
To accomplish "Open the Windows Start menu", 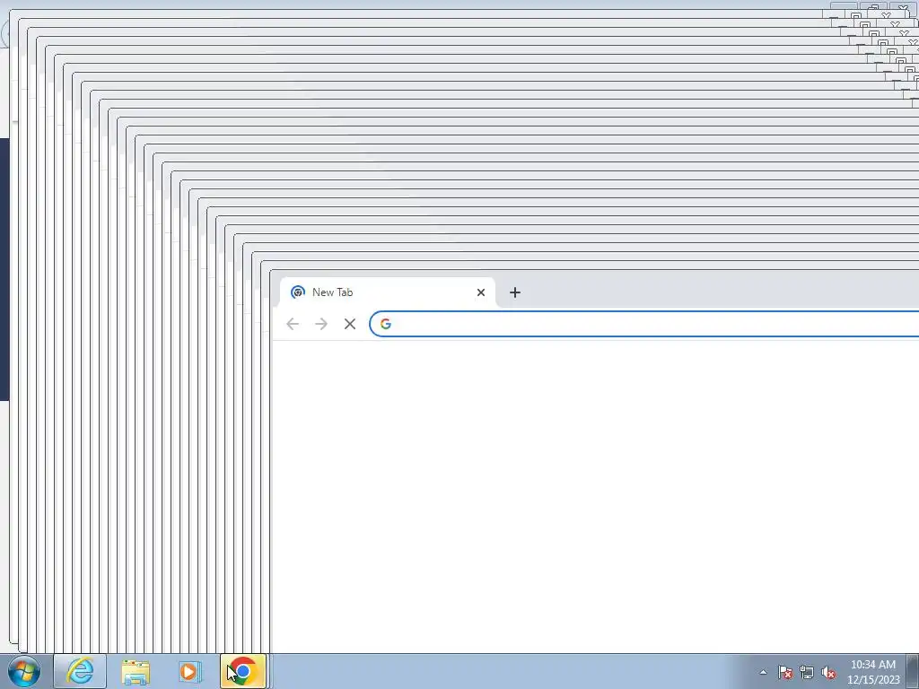I will click(24, 671).
